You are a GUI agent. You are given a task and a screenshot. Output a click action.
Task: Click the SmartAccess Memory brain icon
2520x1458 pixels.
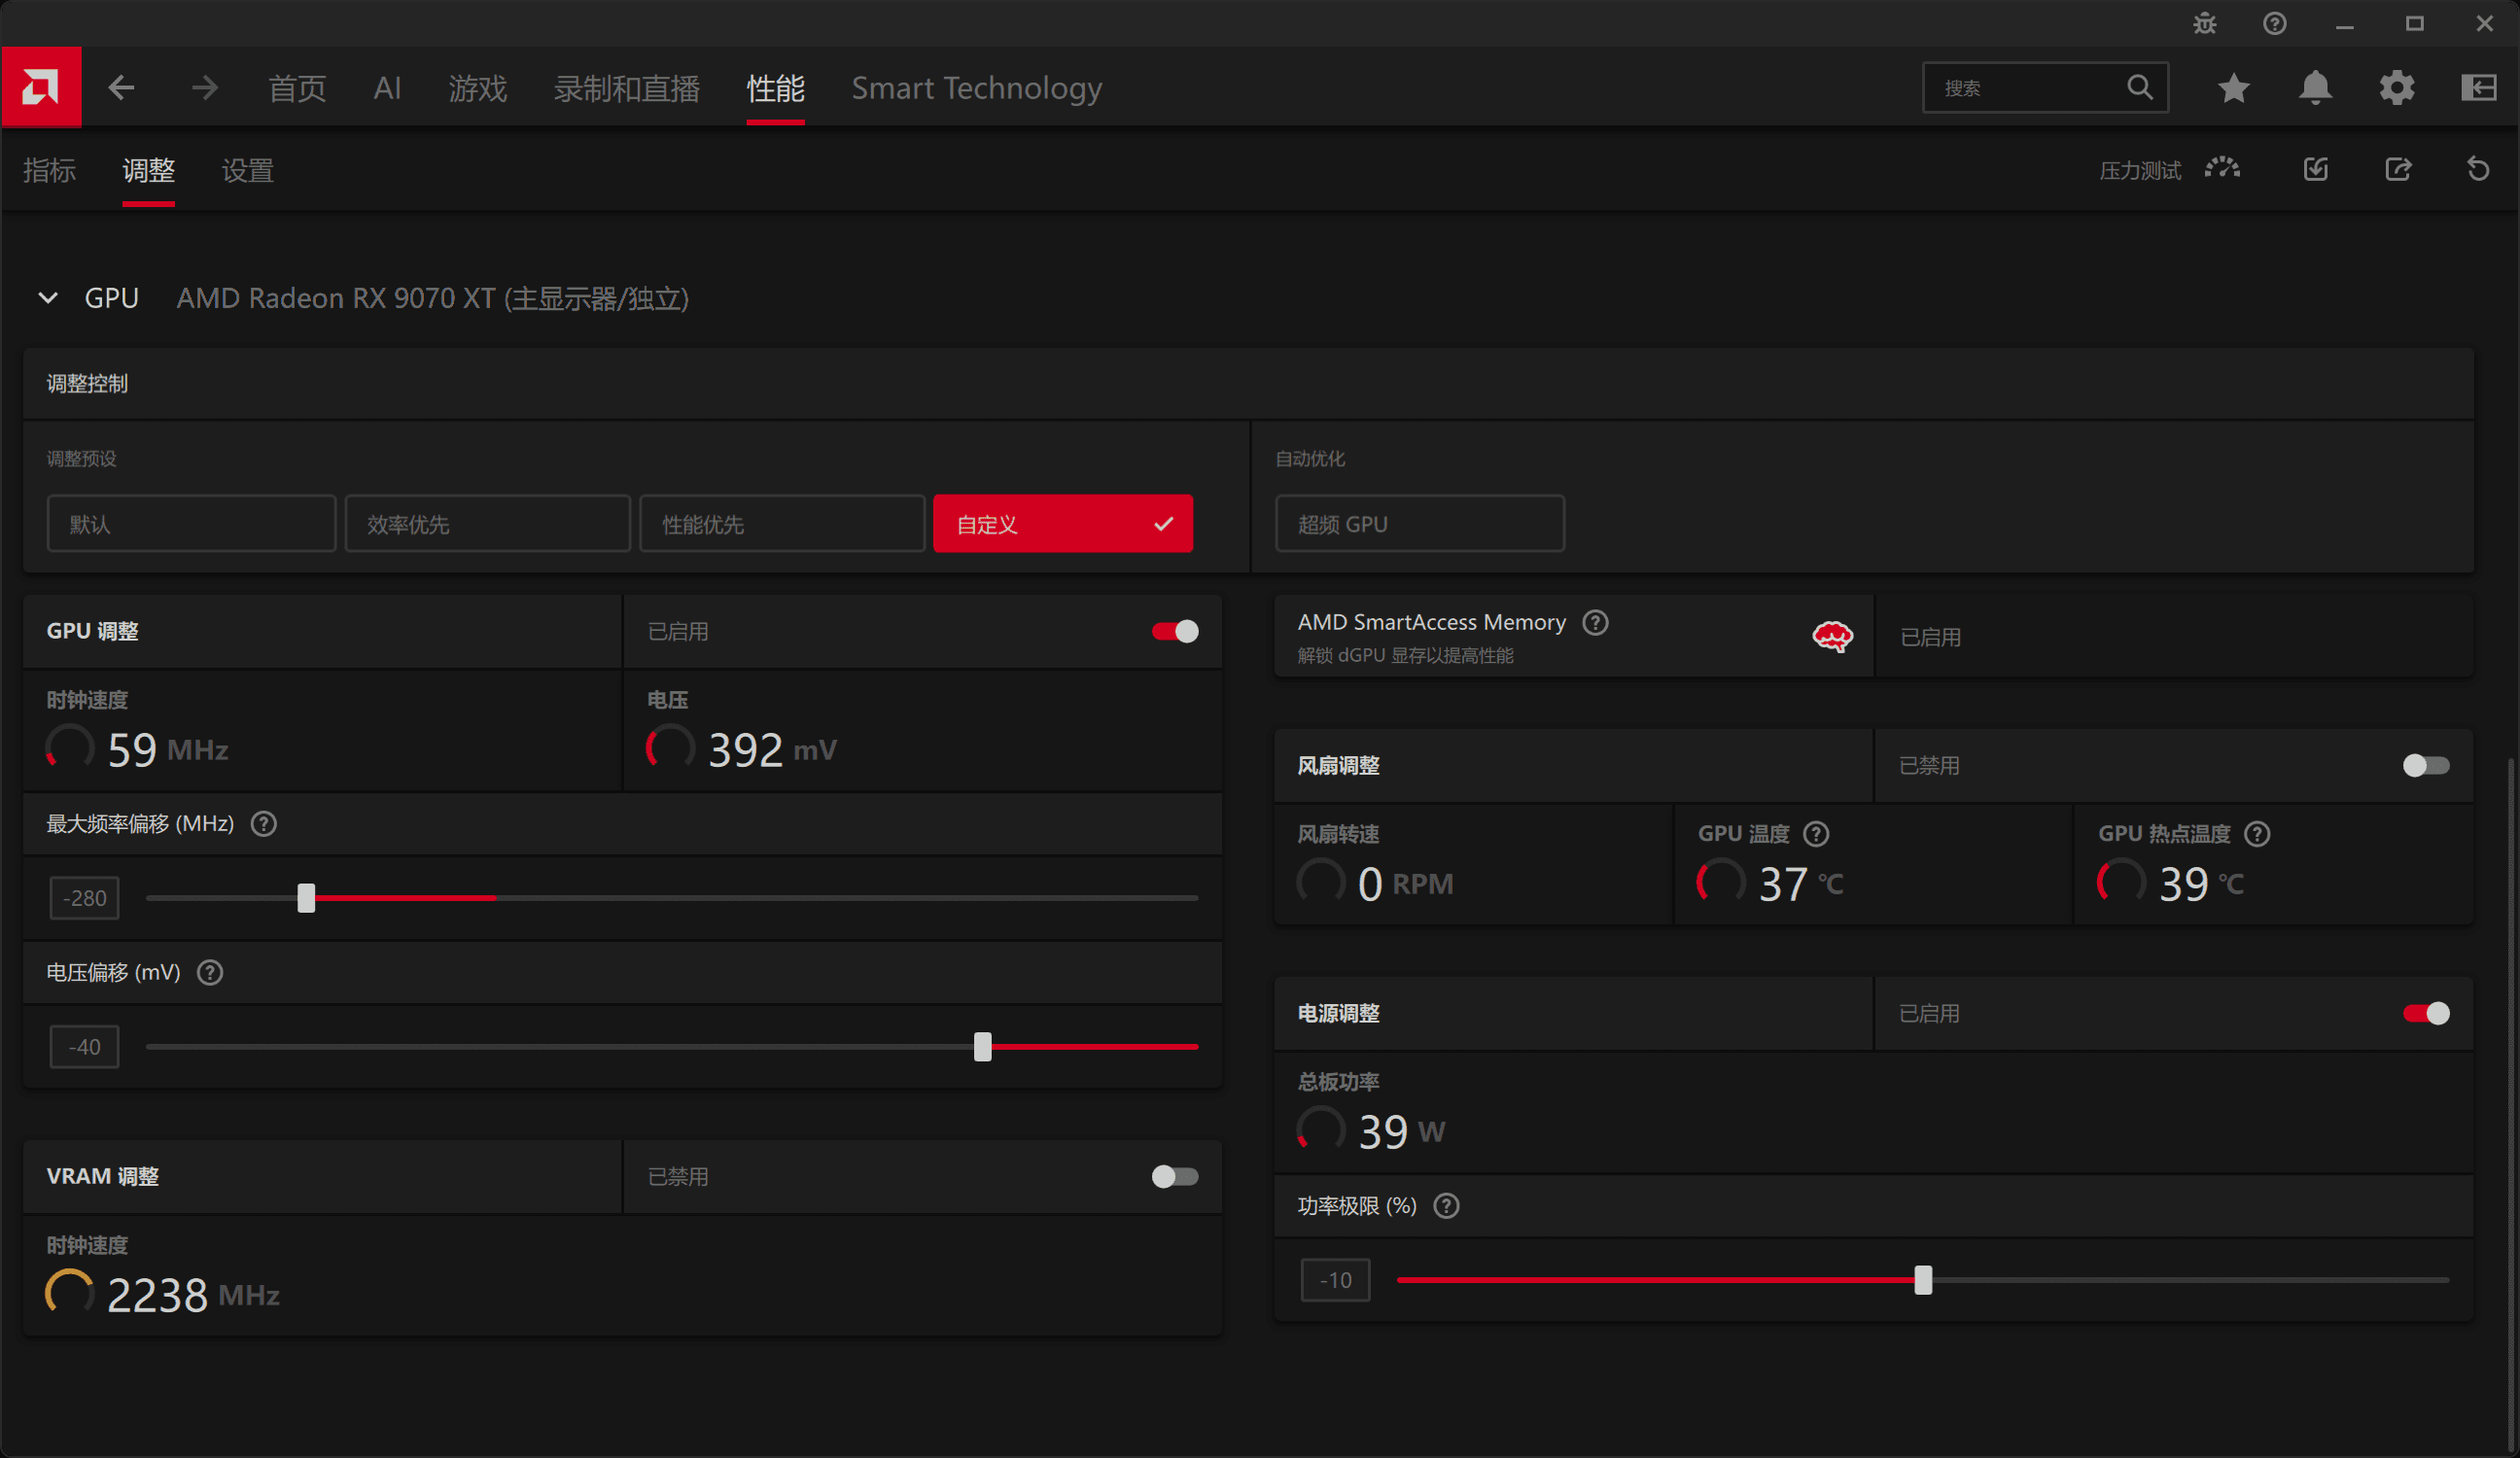(1832, 636)
